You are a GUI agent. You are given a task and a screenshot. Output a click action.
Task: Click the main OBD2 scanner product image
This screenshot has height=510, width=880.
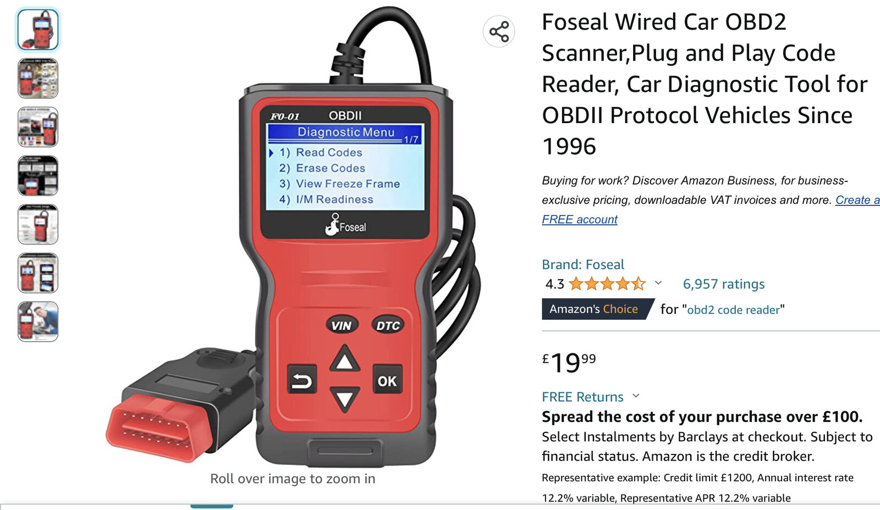[x=293, y=236]
